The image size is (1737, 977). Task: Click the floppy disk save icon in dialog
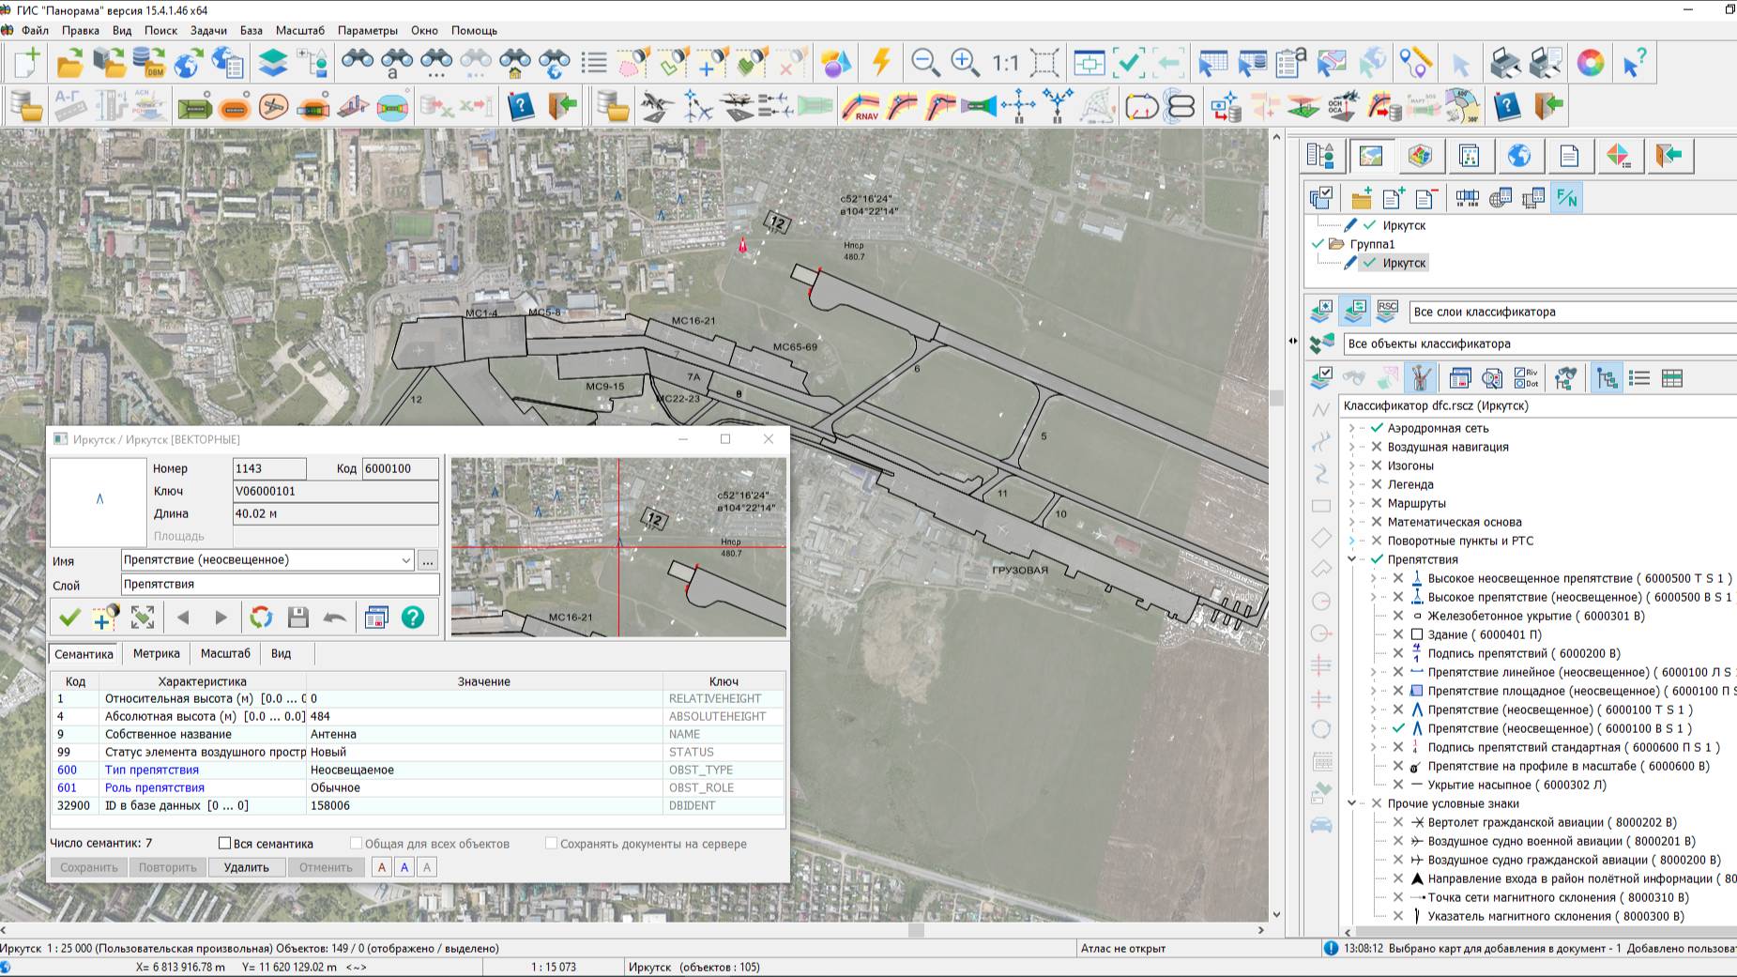click(298, 618)
